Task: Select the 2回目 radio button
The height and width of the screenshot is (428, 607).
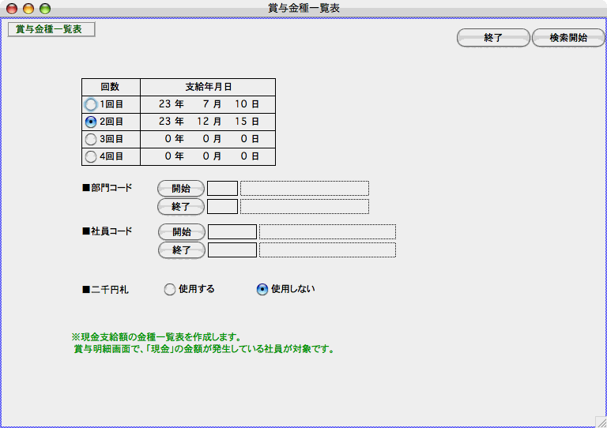Action: coord(91,122)
